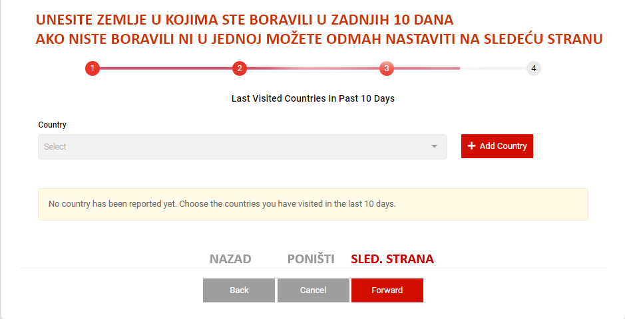625x319 pixels.
Task: Expand Country list via caret arrow
Action: point(434,146)
